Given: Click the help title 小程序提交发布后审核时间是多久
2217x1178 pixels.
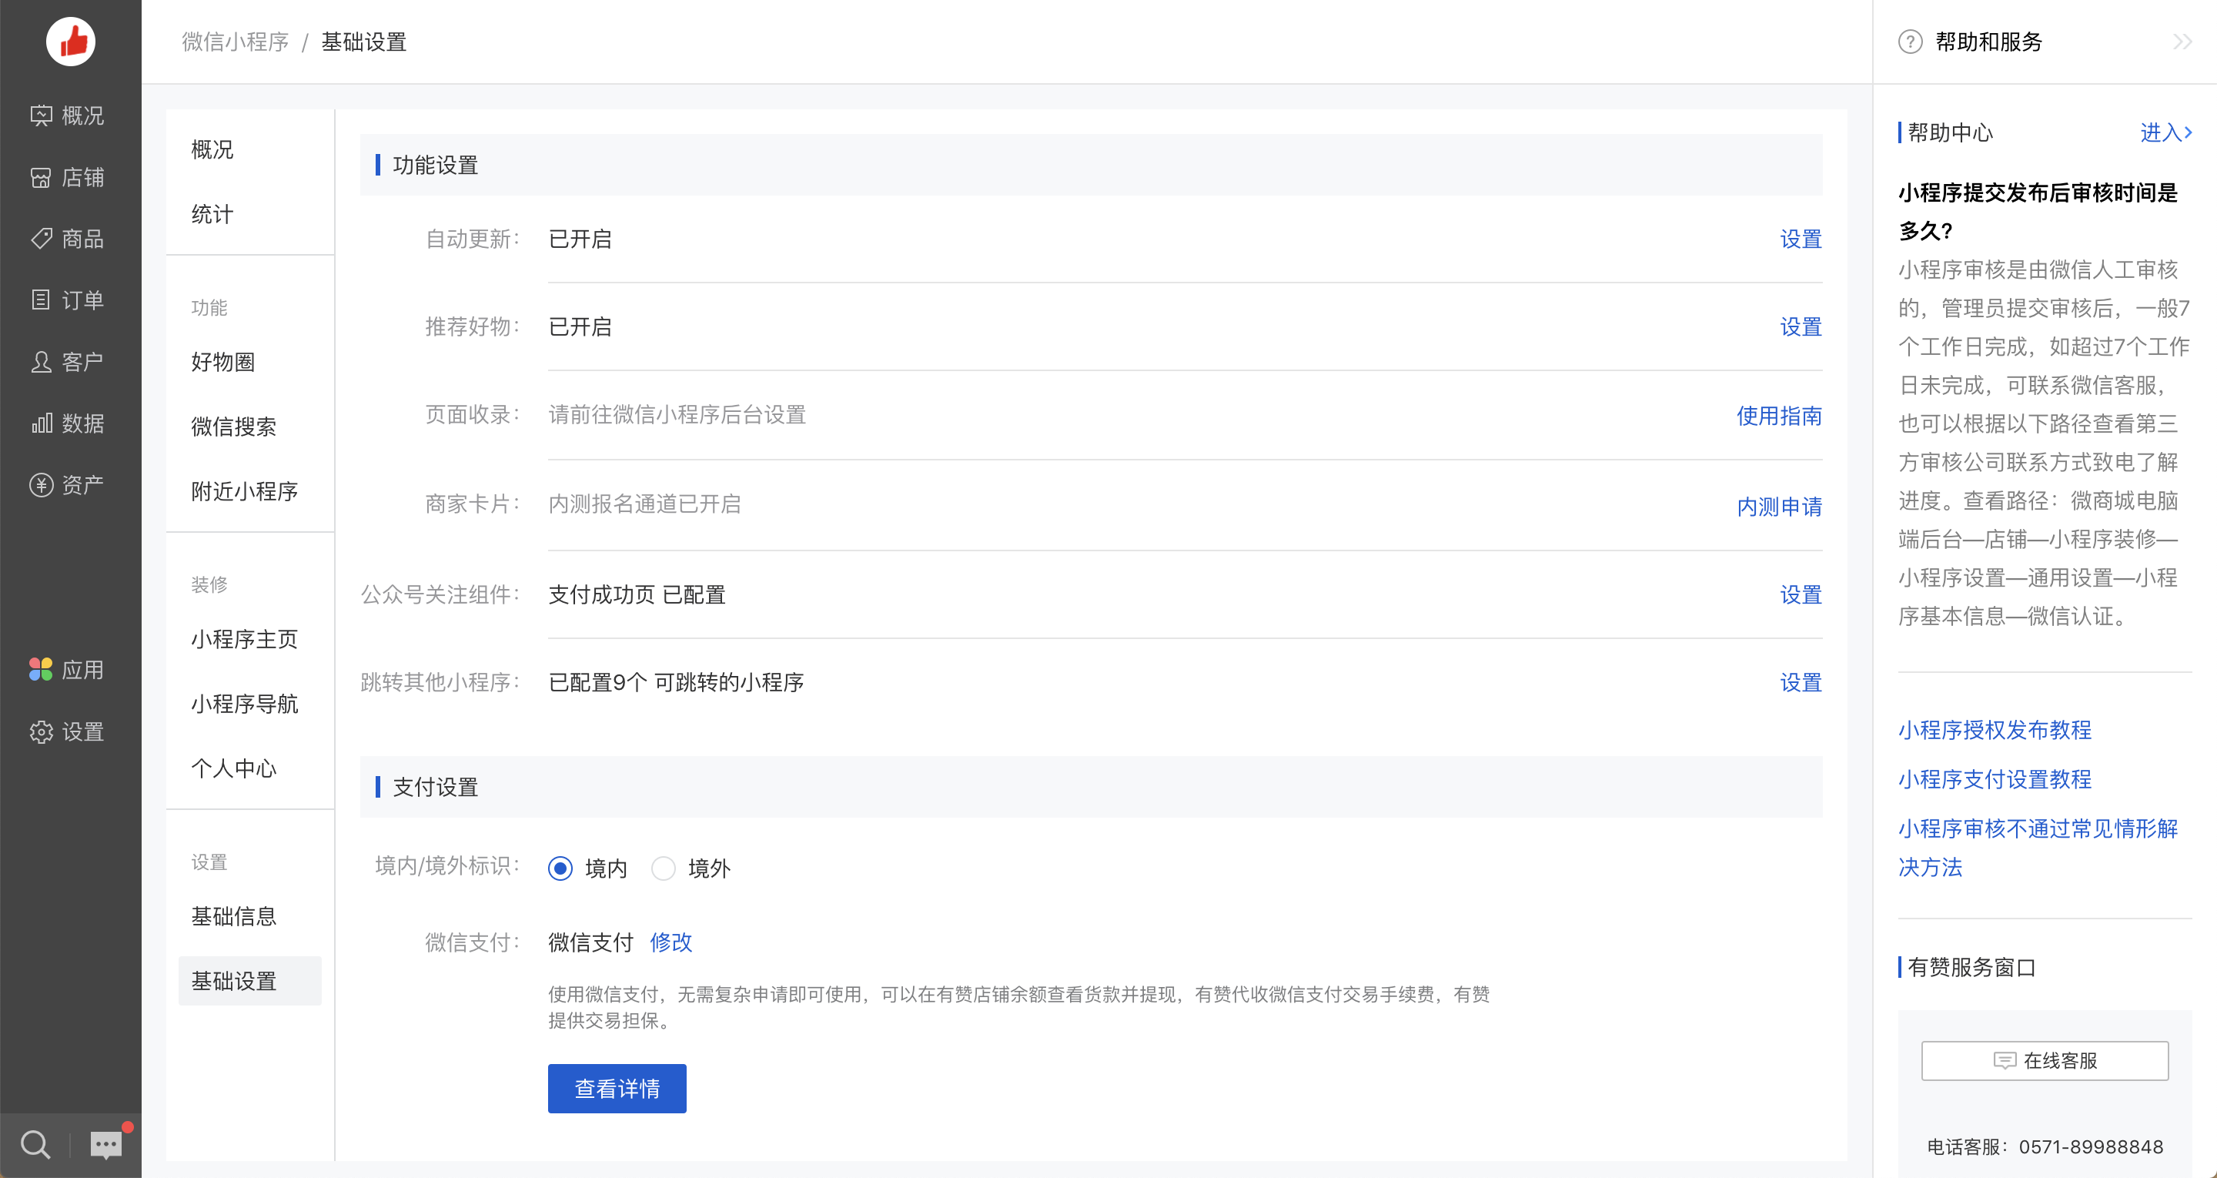Looking at the screenshot, I should (x=2038, y=211).
